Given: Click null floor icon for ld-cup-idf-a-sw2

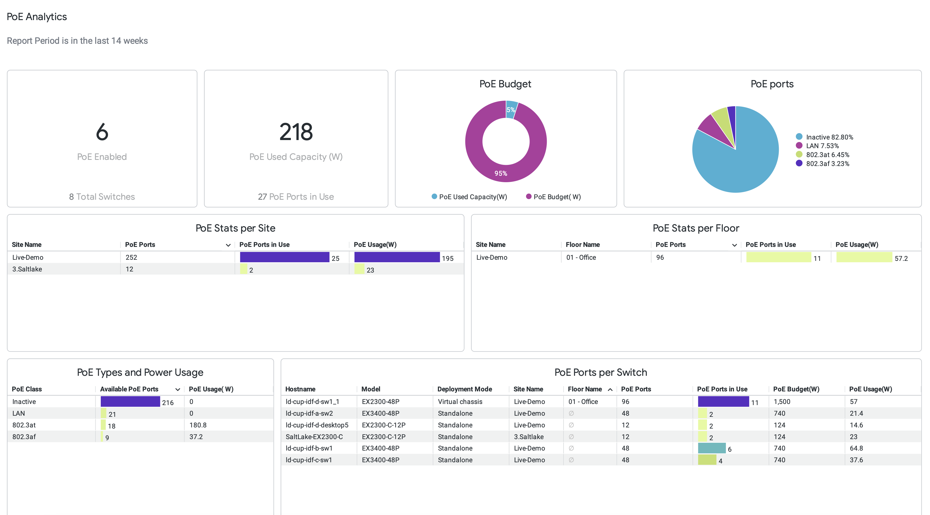Looking at the screenshot, I should tap(571, 413).
